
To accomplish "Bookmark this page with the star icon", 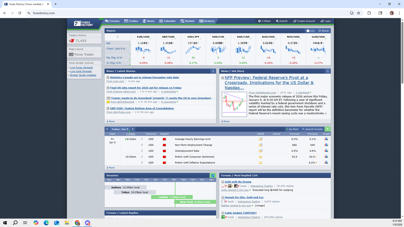I will [359, 13].
